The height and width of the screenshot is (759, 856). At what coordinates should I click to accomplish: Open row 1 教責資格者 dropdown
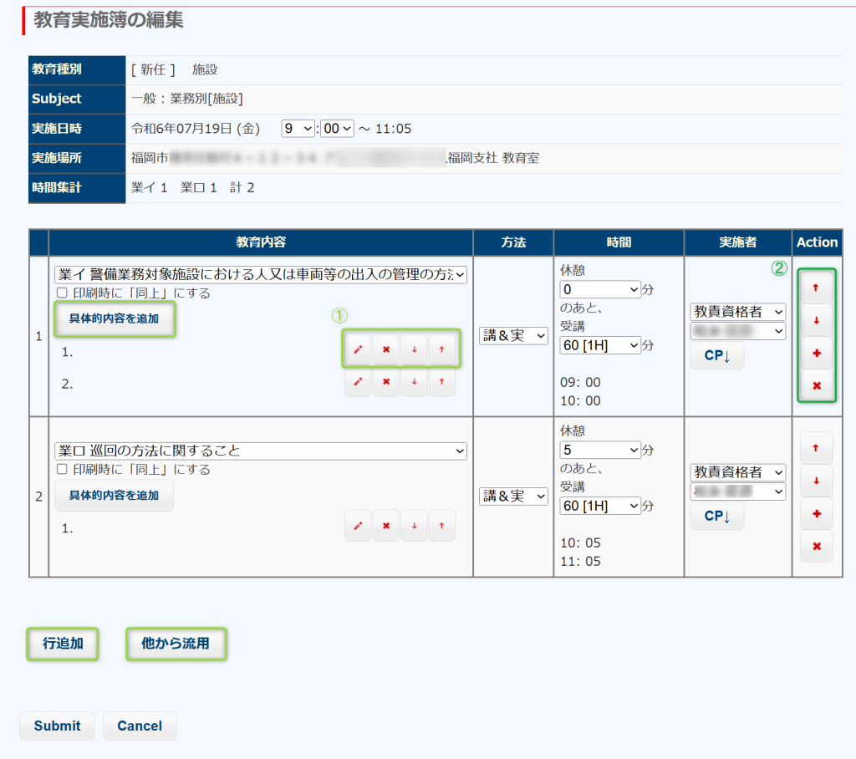(x=738, y=312)
